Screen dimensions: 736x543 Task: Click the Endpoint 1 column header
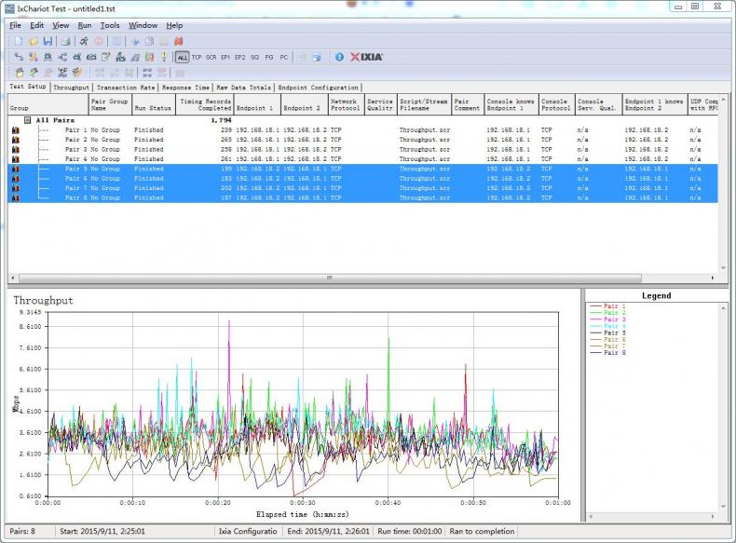pos(258,104)
